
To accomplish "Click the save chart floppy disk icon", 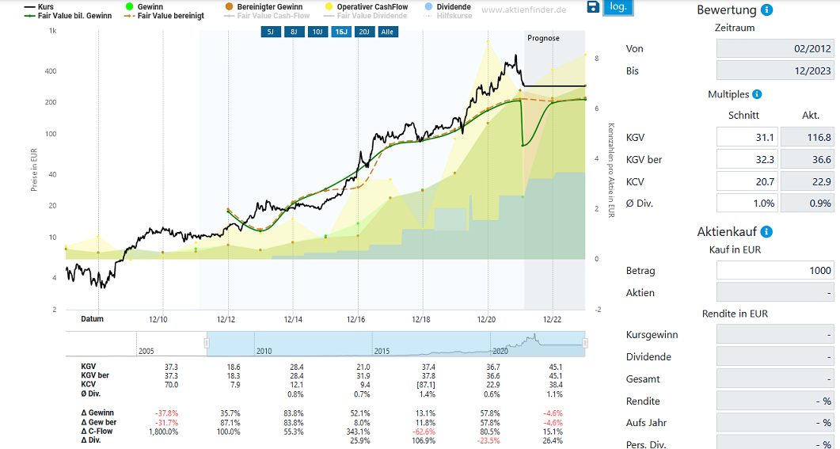I will tap(593, 7).
